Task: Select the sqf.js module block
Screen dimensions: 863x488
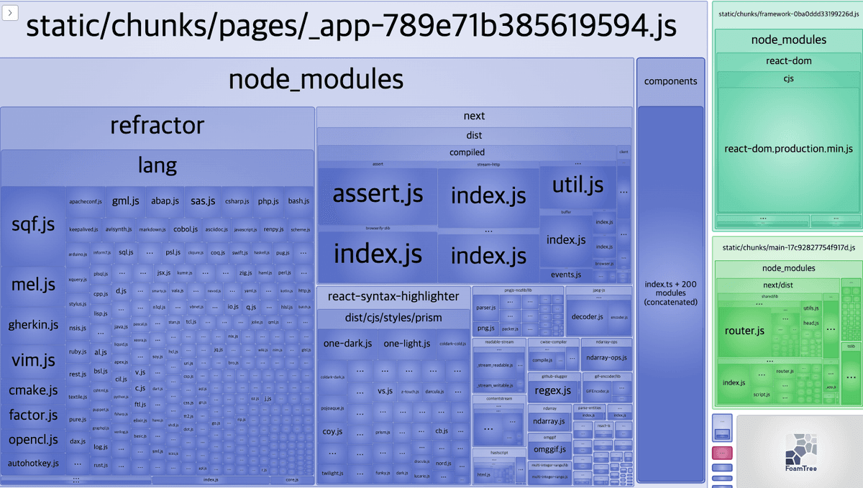Action: point(33,225)
